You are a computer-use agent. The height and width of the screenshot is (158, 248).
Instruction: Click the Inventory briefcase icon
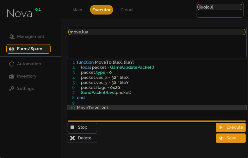coord(12,76)
